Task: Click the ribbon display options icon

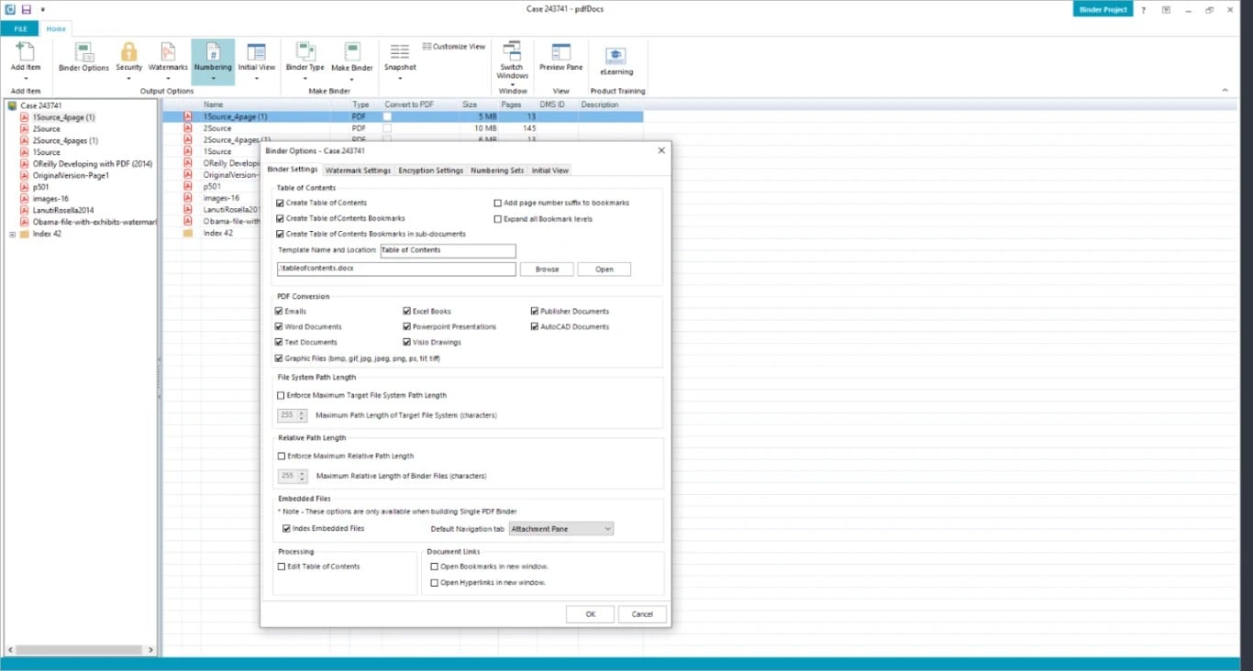Action: click(x=1166, y=9)
